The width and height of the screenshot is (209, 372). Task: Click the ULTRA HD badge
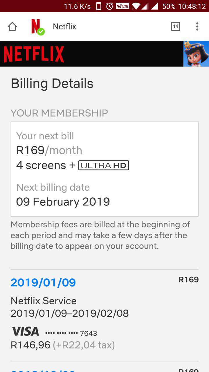104,165
